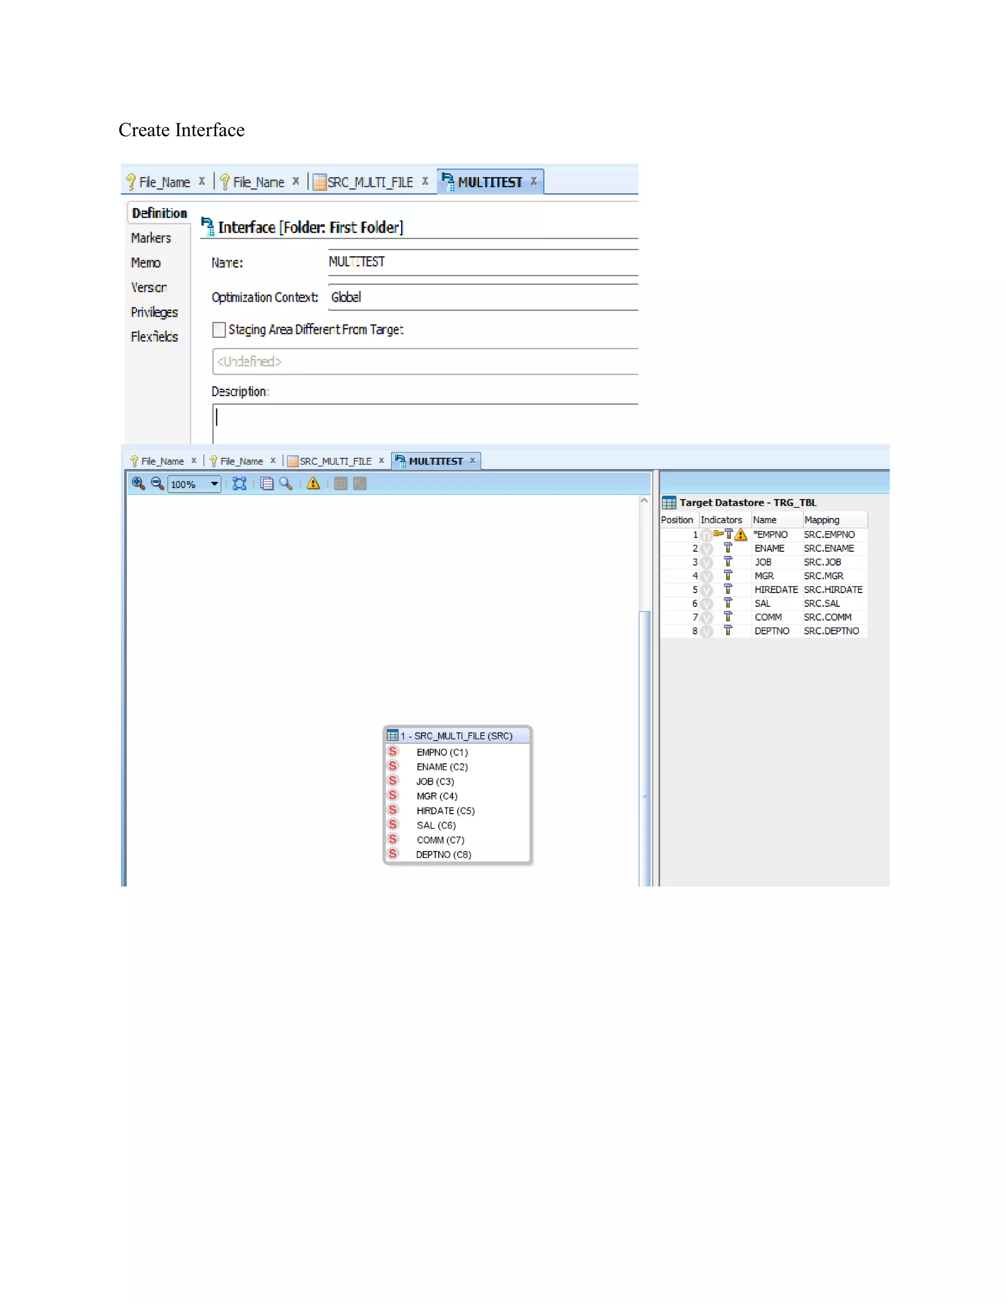The width and height of the screenshot is (1007, 1303).
Task: Open the Undefined staging area dropdown
Action: pos(425,361)
